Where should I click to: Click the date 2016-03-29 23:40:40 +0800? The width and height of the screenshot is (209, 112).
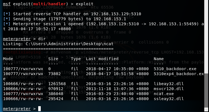(x=117, y=94)
